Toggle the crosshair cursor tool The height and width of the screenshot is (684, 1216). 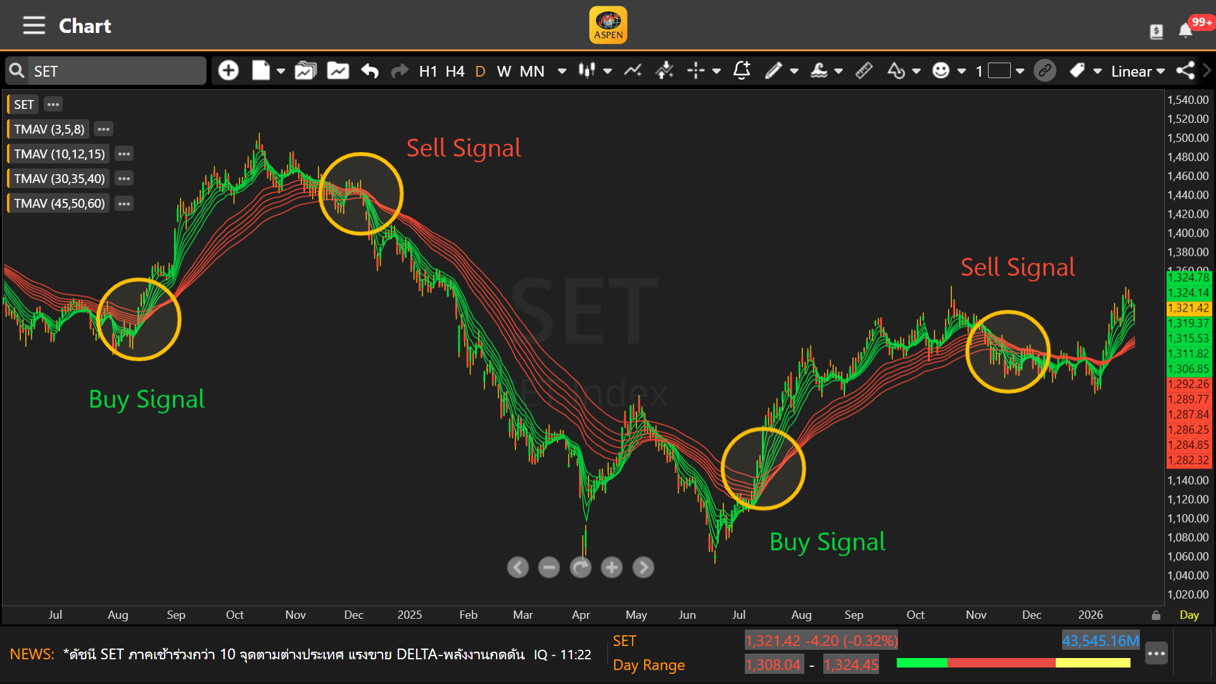click(696, 70)
